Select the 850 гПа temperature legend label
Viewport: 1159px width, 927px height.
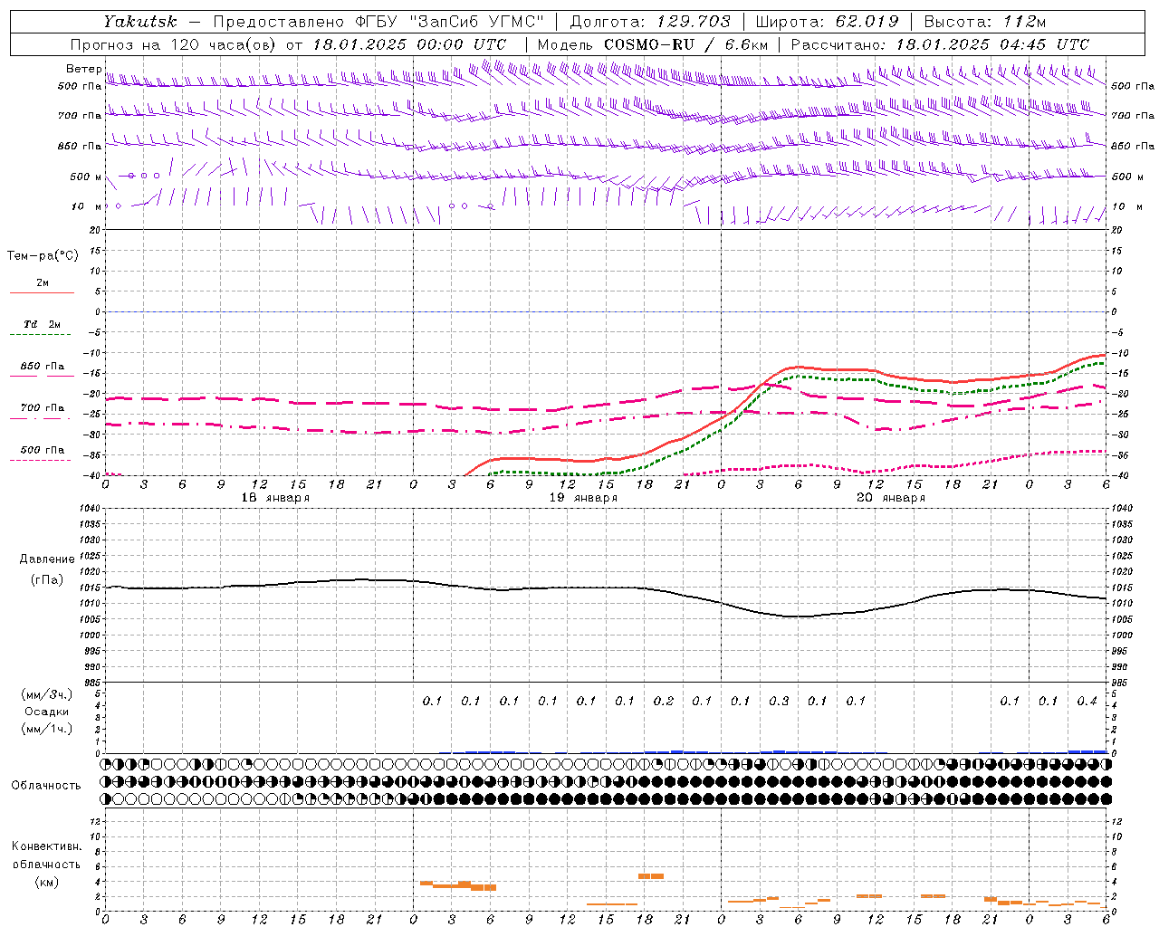[43, 367]
